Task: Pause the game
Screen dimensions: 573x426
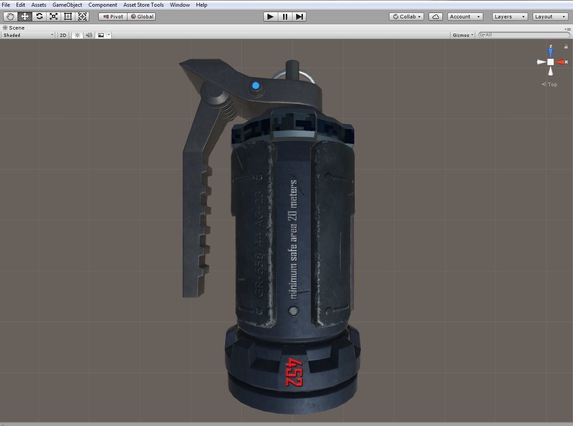Action: tap(285, 17)
